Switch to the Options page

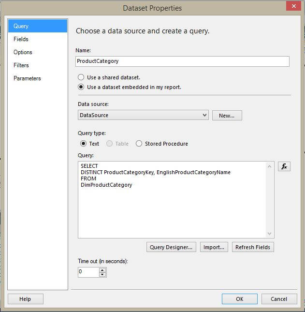[38, 52]
